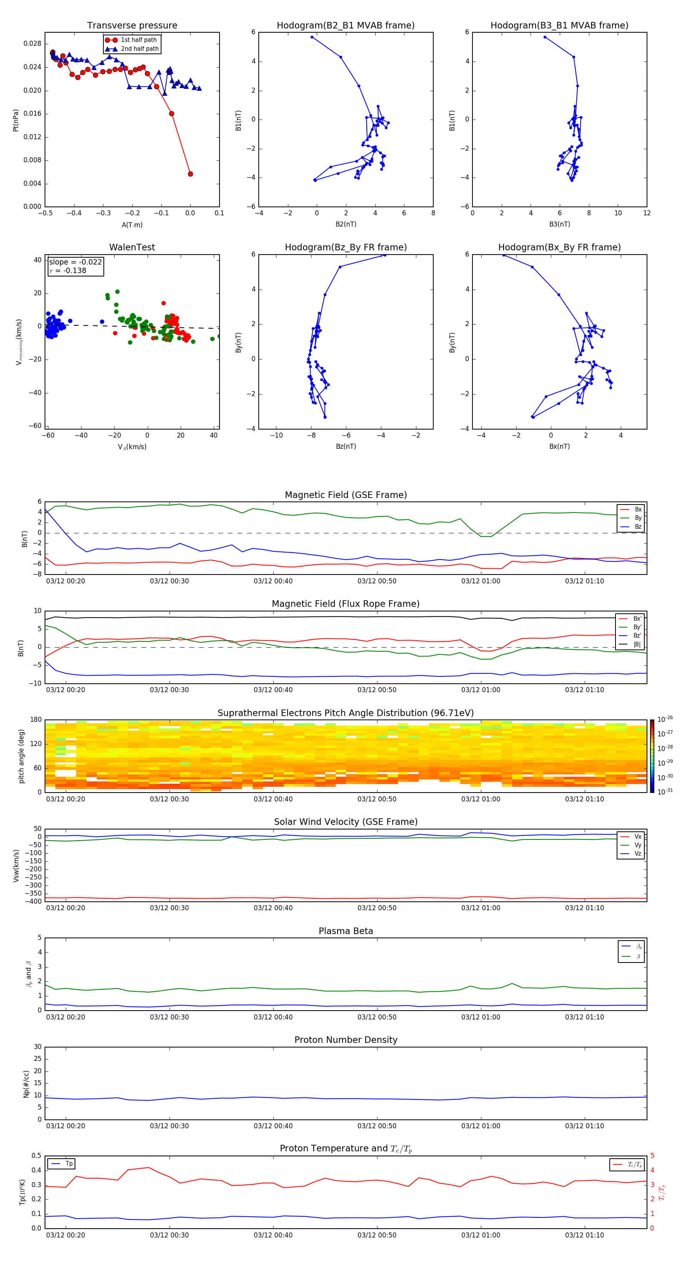Select the 'Bx' legend entry in GSE field plot
Image resolution: width=692 pixels, height=1269 pixels.
(x=631, y=510)
